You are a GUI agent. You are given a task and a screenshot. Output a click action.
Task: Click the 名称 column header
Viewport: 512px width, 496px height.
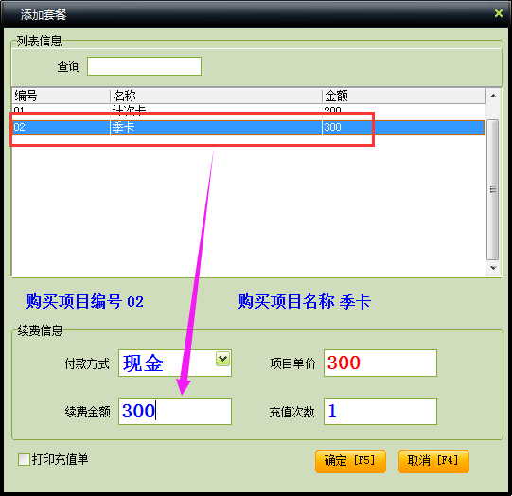[x=216, y=96]
